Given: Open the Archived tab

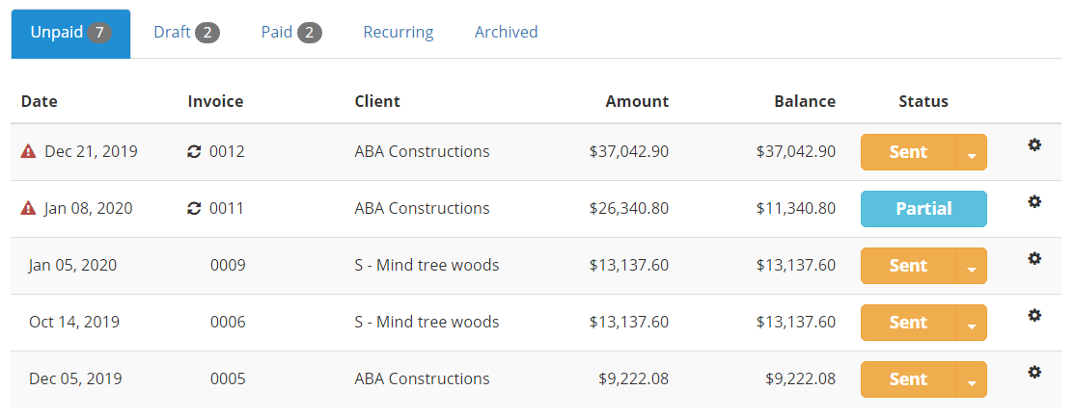Looking at the screenshot, I should 506,33.
